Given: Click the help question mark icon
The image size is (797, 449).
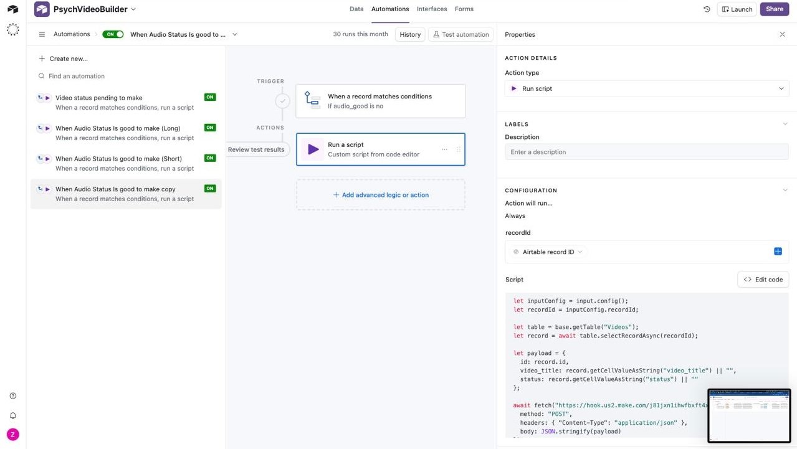Looking at the screenshot, I should click(x=12, y=396).
